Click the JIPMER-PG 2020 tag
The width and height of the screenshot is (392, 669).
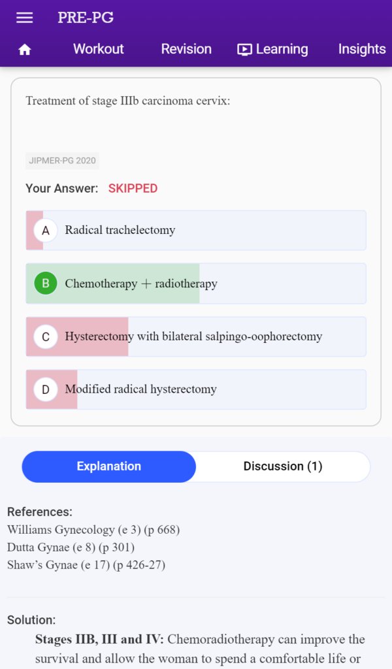click(62, 161)
